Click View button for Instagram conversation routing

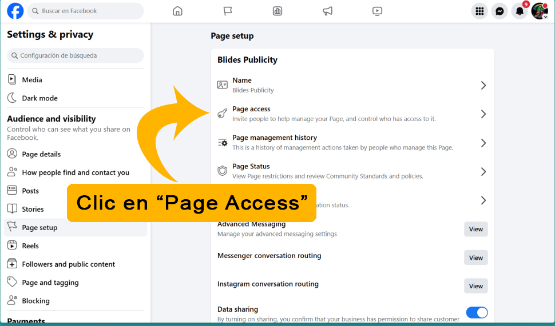tap(475, 286)
